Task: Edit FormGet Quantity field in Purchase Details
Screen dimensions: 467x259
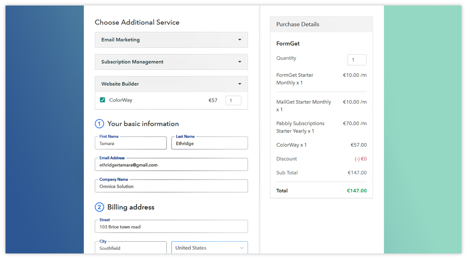Action: [x=357, y=60]
